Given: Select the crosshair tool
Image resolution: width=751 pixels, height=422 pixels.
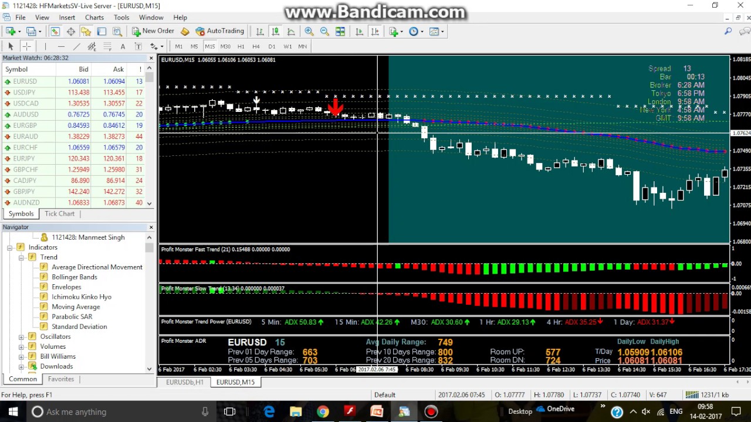Looking at the screenshot, I should 26,46.
